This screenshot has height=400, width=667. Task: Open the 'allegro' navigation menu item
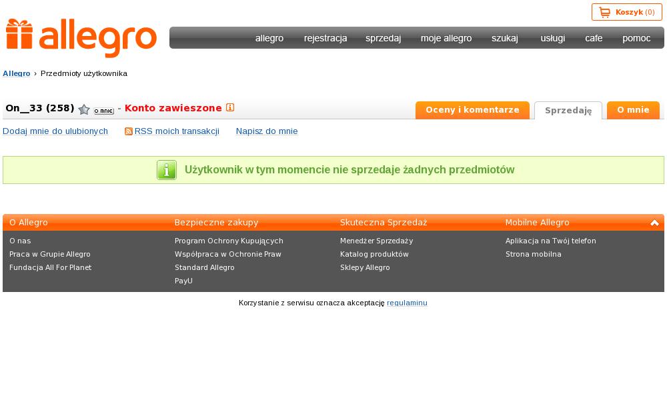[x=269, y=38]
